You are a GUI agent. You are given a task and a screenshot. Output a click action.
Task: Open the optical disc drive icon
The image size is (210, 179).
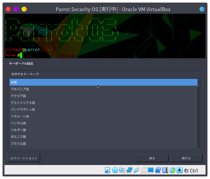(115, 170)
